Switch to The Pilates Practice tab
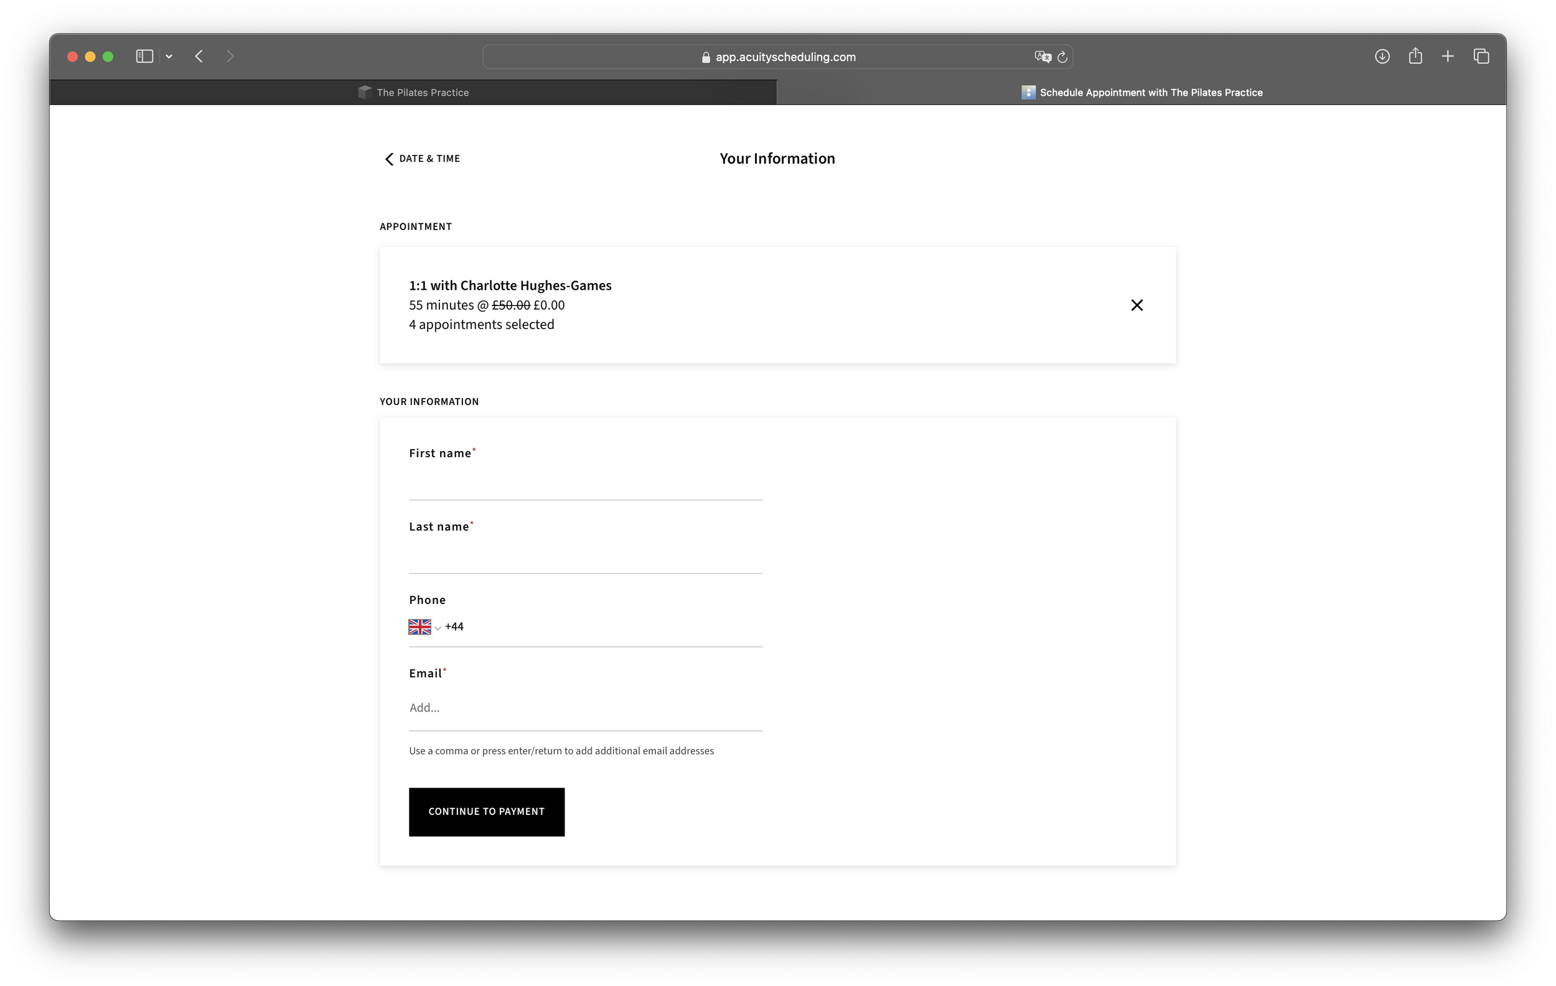The width and height of the screenshot is (1556, 986). tap(413, 91)
